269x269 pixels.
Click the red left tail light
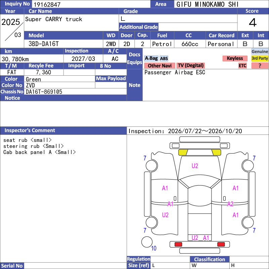point(178,244)
